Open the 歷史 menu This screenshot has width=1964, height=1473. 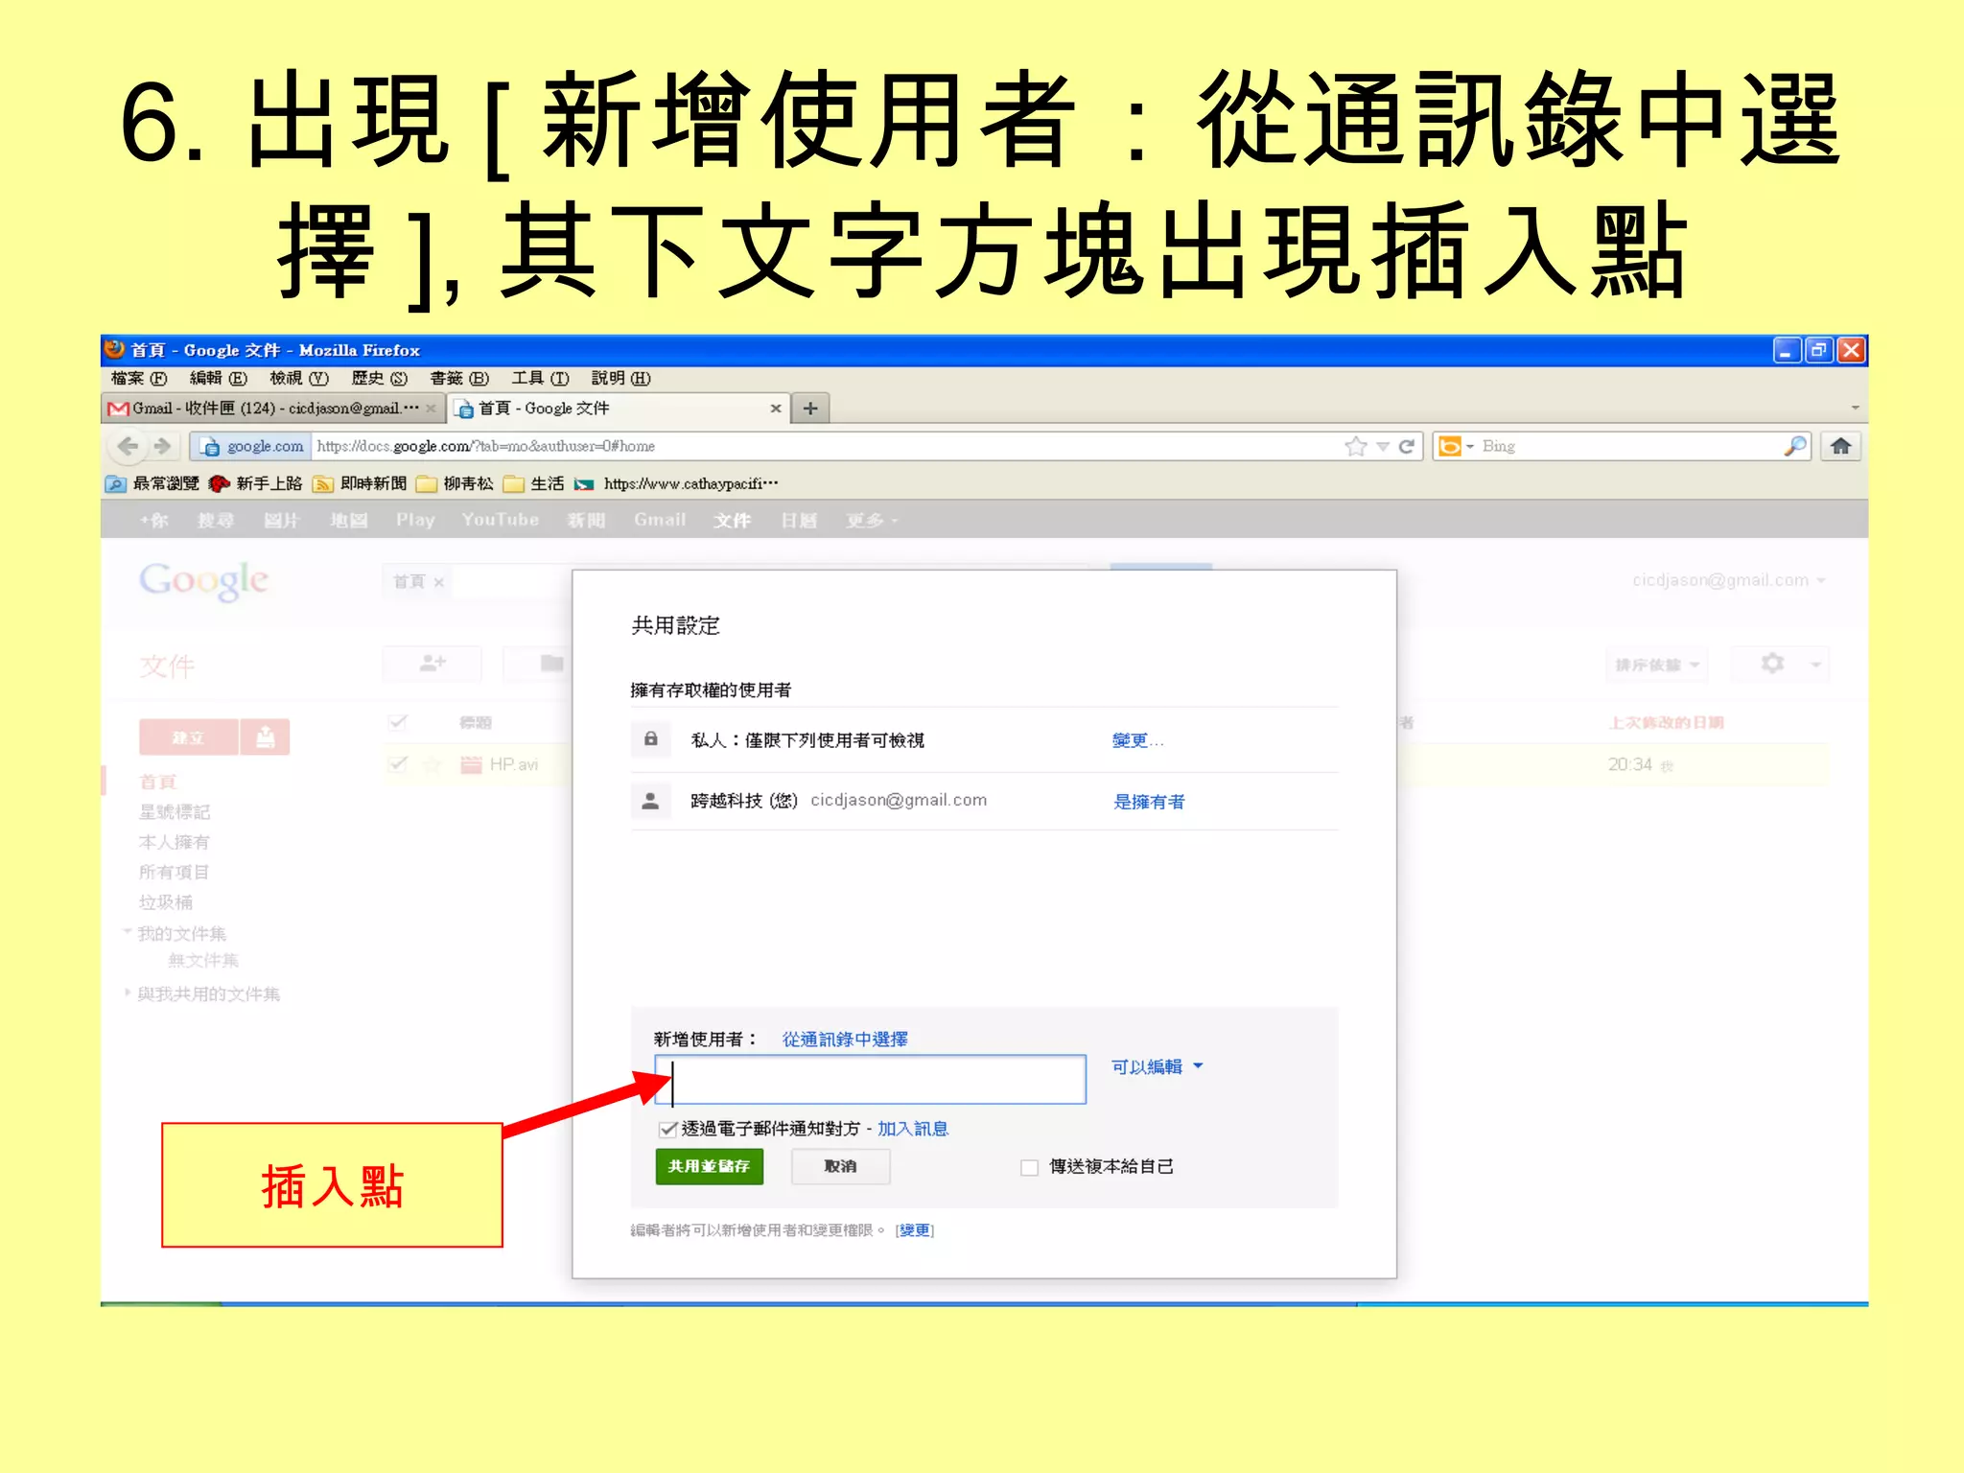pos(379,378)
